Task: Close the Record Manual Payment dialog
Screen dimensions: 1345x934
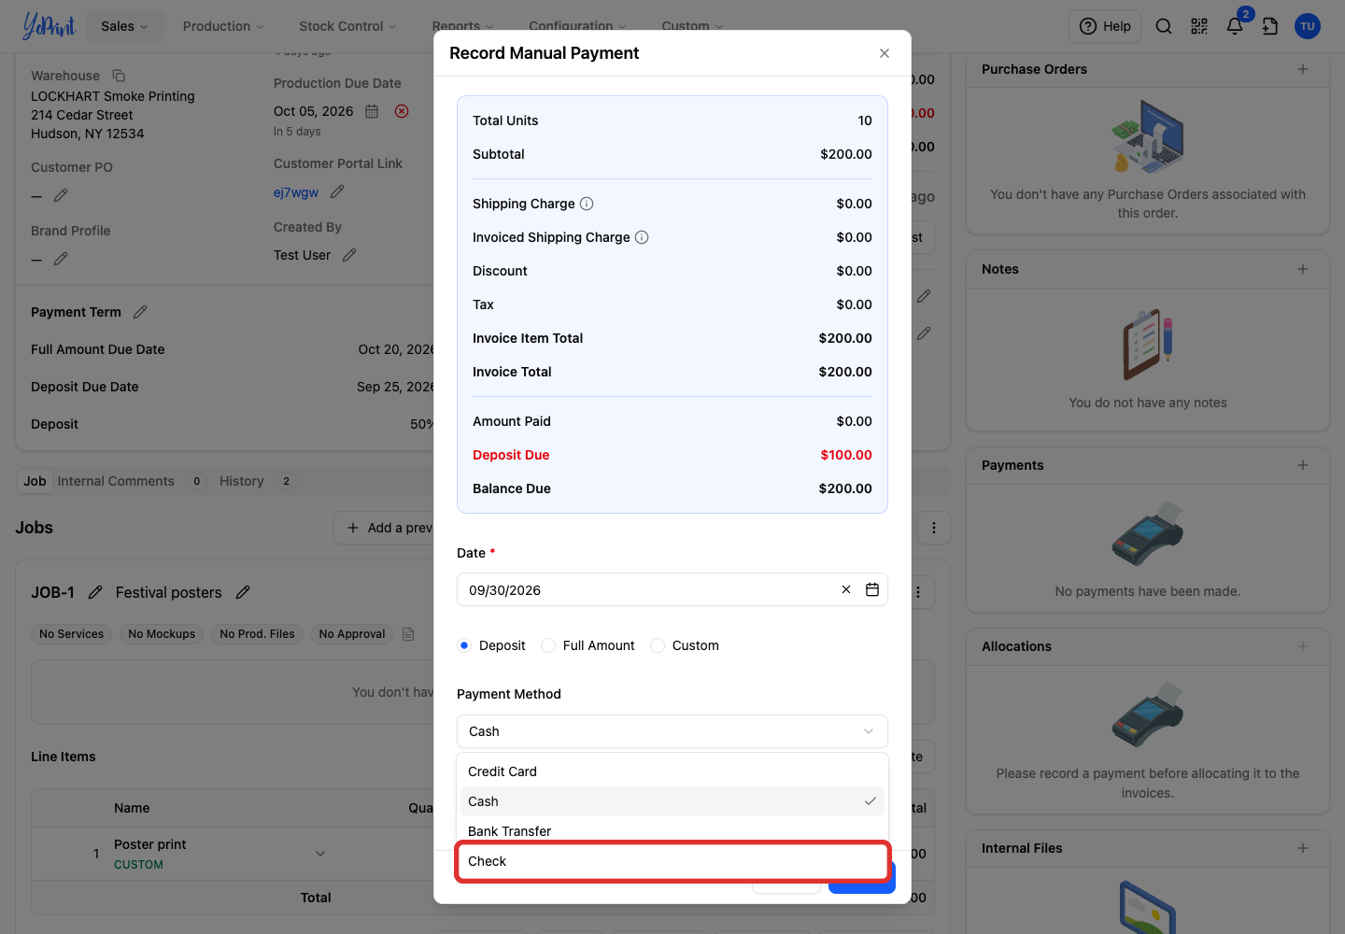Action: click(885, 53)
